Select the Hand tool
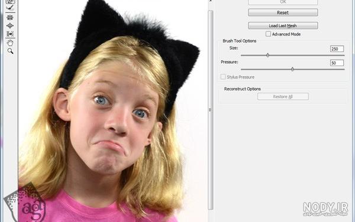The height and width of the screenshot is (222, 355). pyautogui.click(x=10, y=43)
